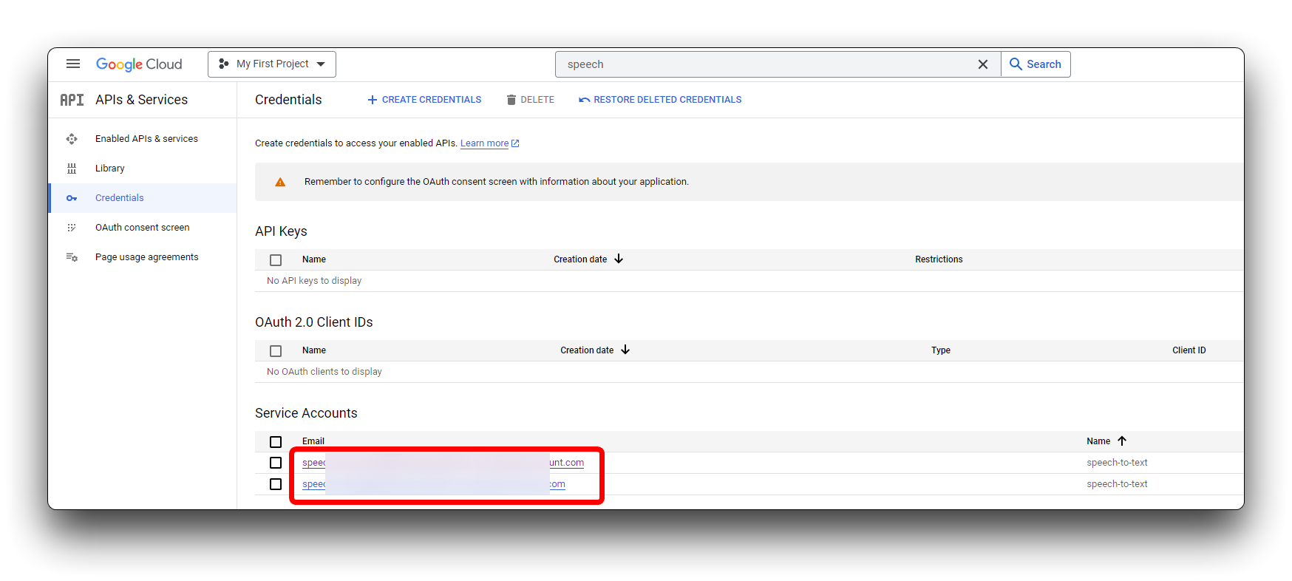Open Page usage agreements
Image resolution: width=1292 pixels, height=581 pixels.
(146, 257)
